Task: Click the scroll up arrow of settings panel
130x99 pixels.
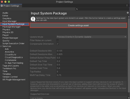Action: point(129,17)
